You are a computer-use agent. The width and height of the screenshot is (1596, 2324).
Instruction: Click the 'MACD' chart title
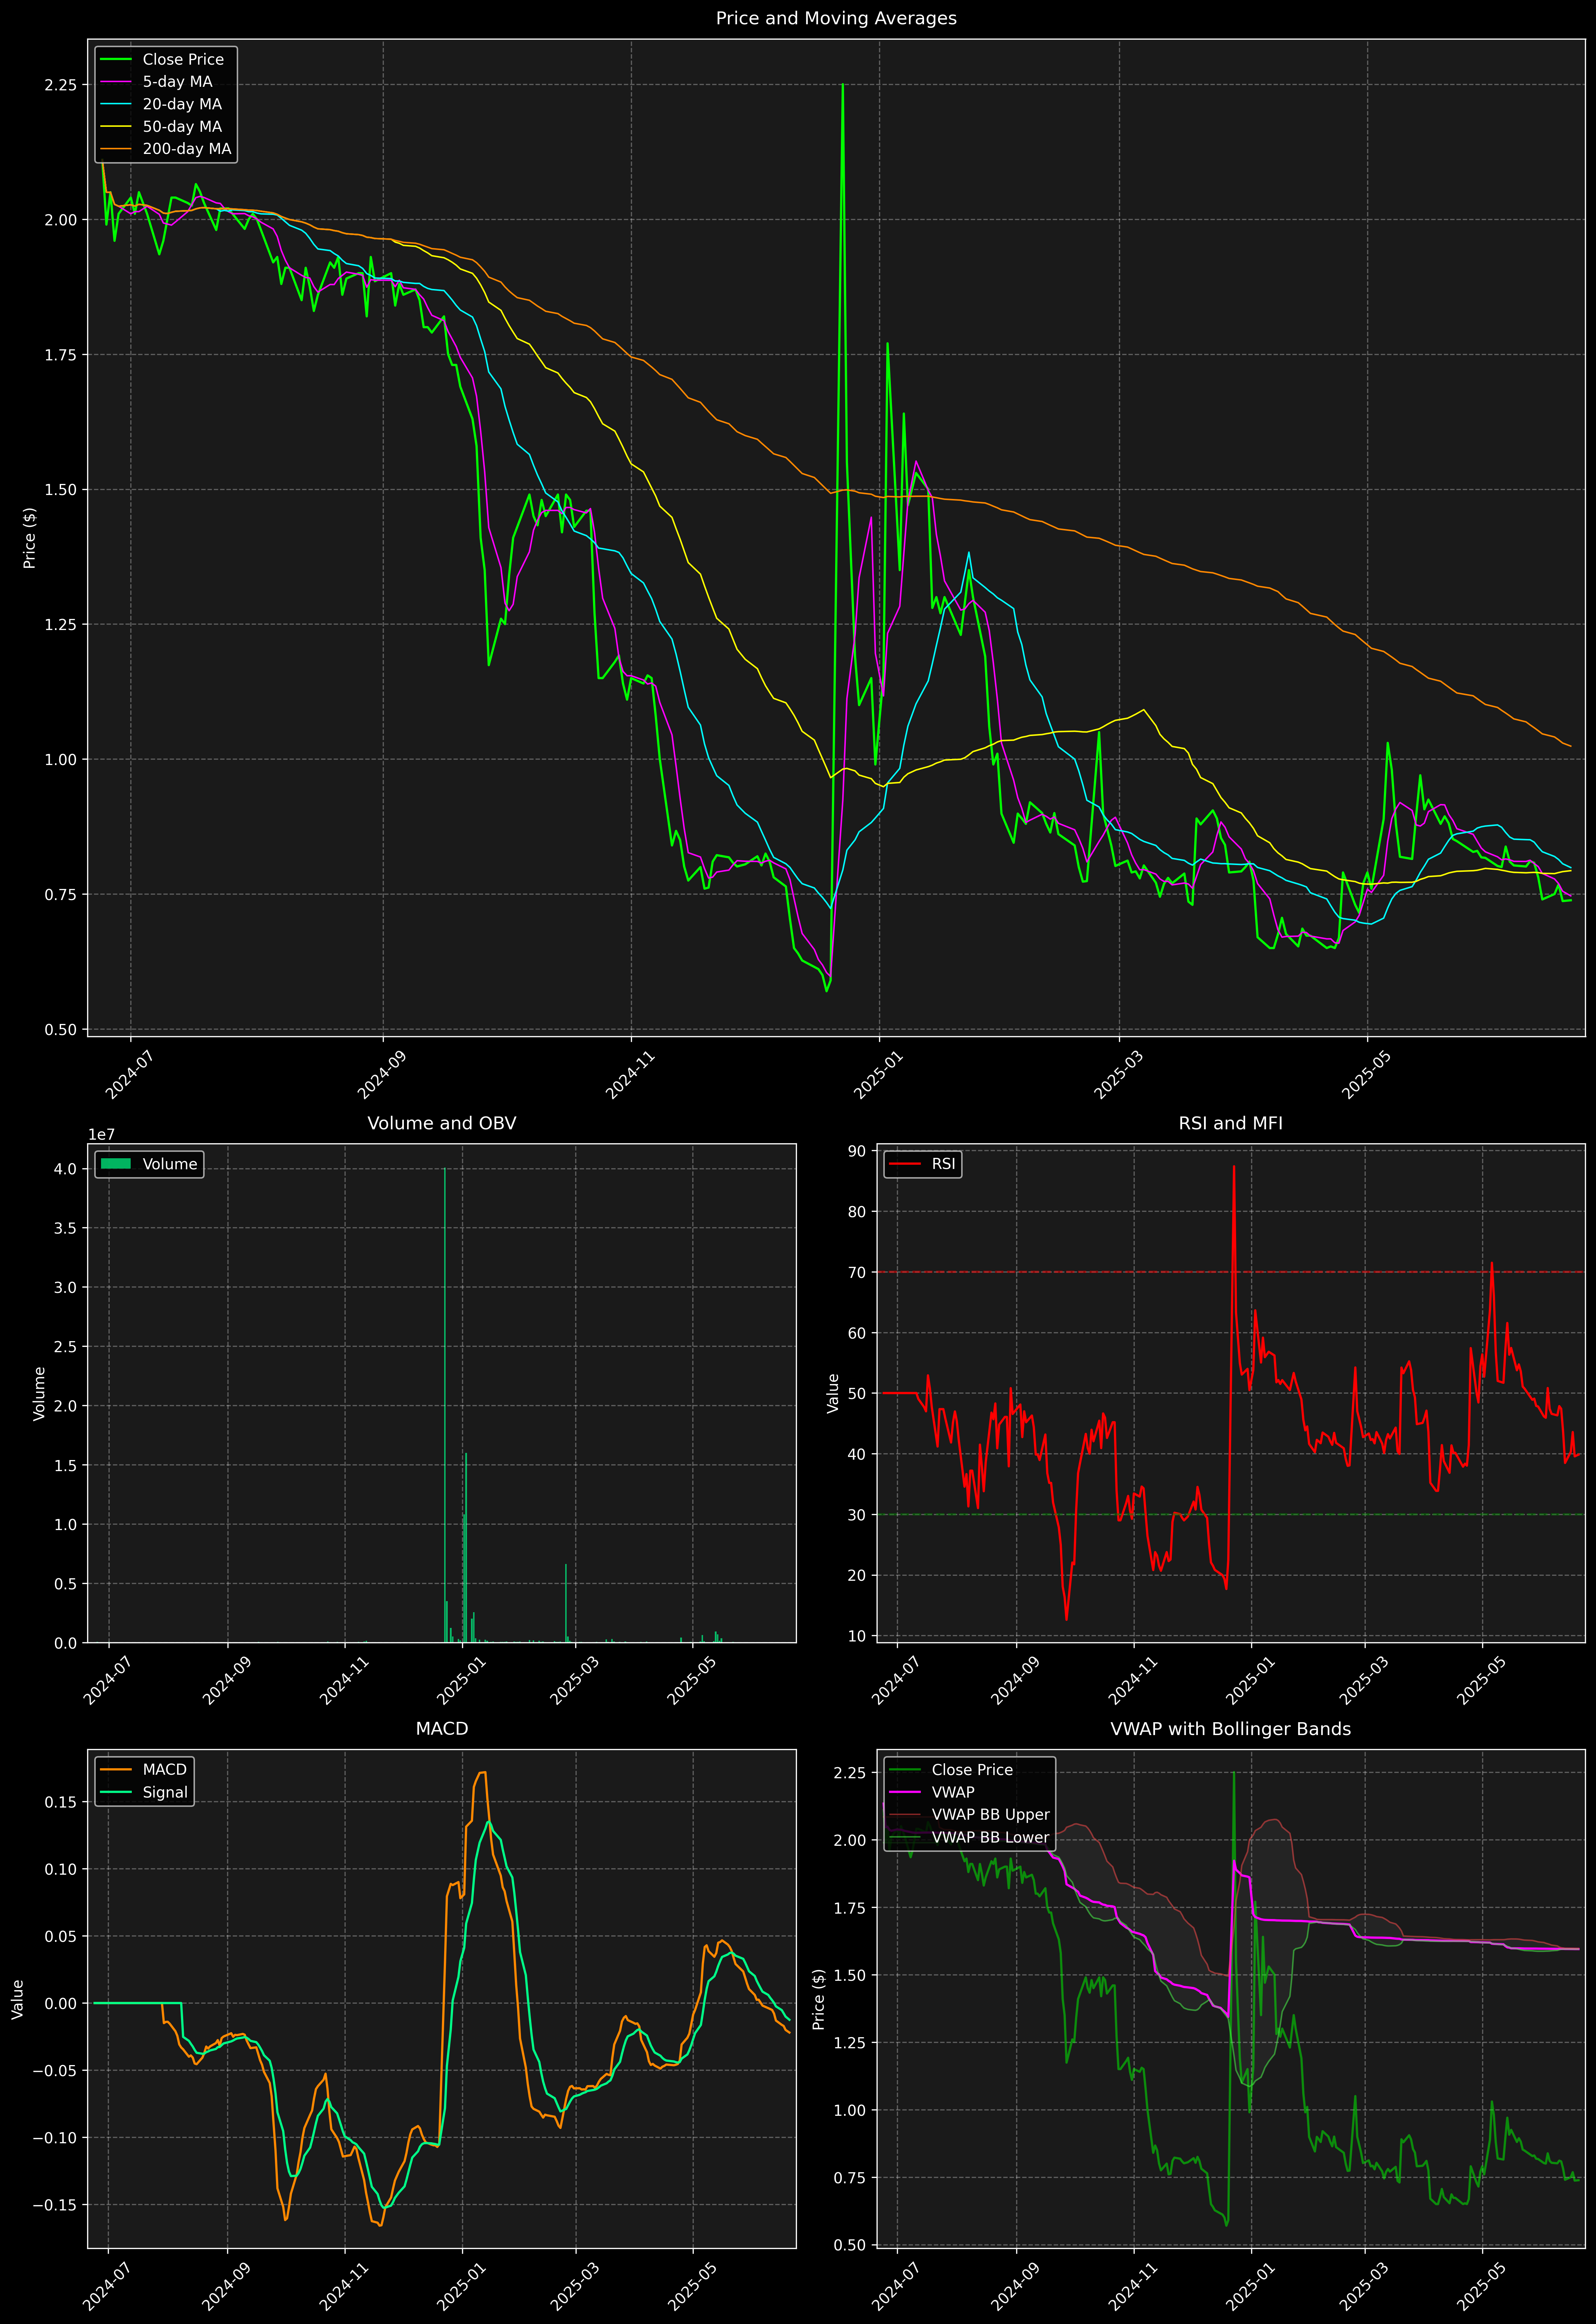[x=442, y=1729]
